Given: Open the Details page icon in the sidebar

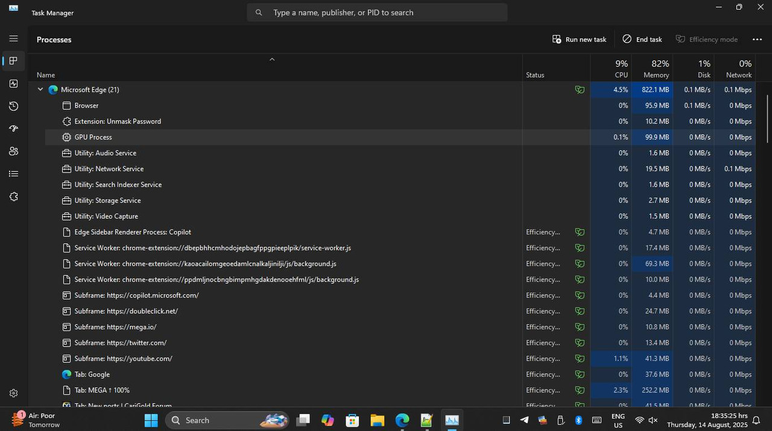Looking at the screenshot, I should click(13, 174).
